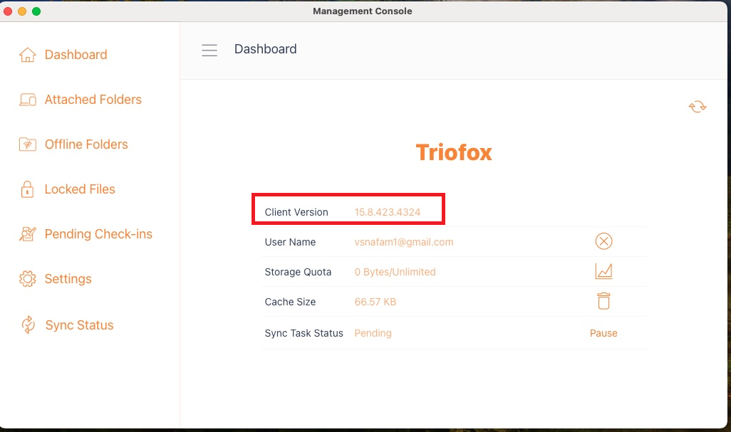Maximize window with the green button
Screen dimensions: 731x432
[36, 11]
